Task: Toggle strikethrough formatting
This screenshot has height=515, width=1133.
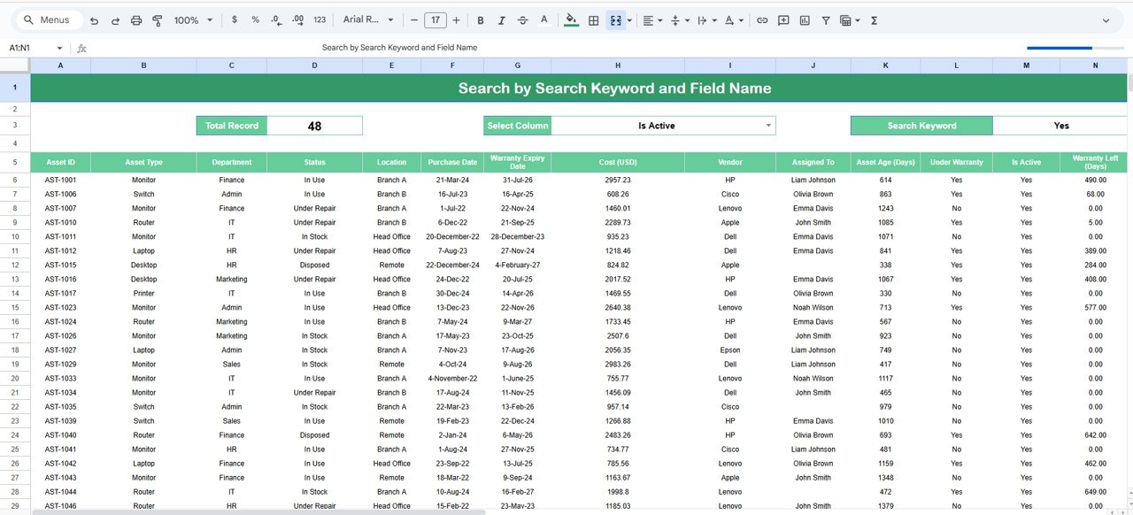Action: [522, 19]
